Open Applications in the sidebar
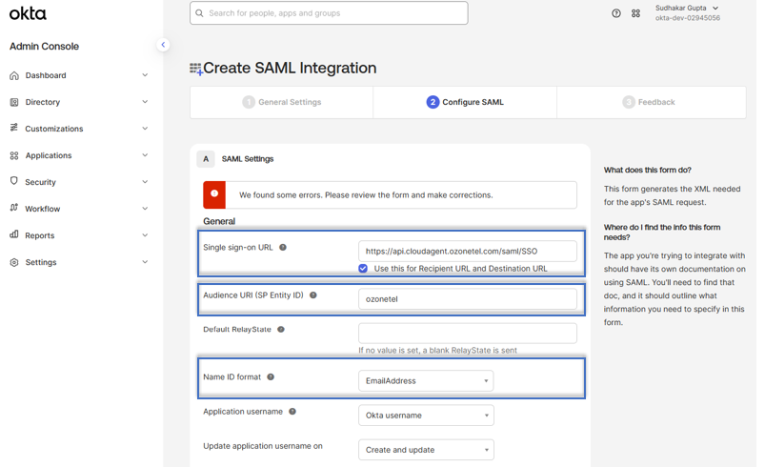Viewport: 765px width, 467px height. (78, 155)
